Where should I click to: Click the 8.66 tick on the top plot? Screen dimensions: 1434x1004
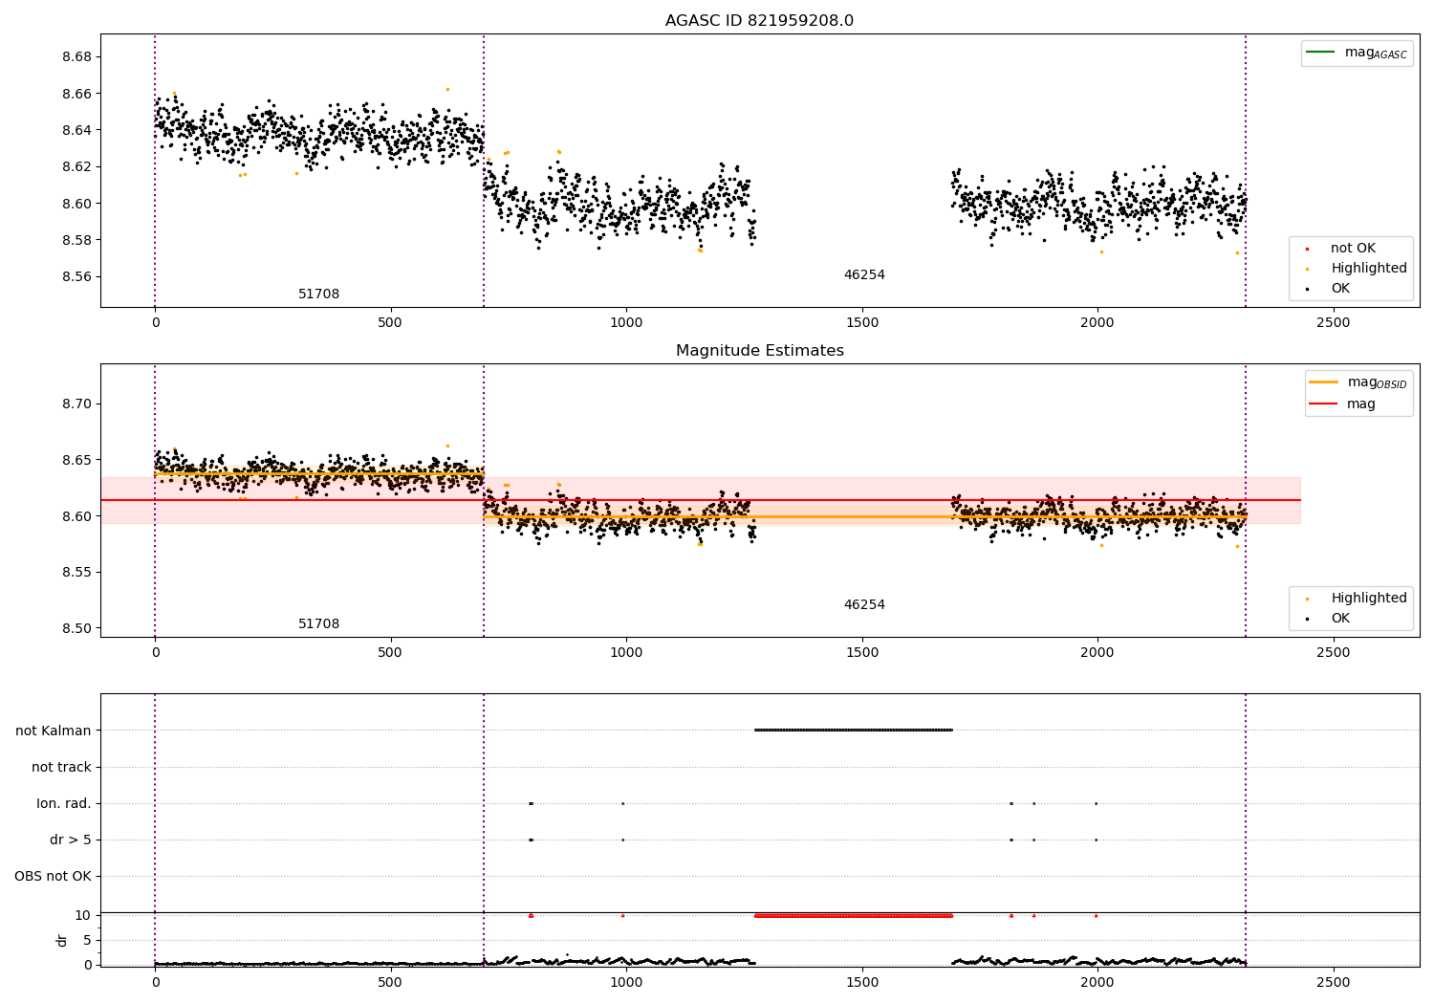(76, 94)
